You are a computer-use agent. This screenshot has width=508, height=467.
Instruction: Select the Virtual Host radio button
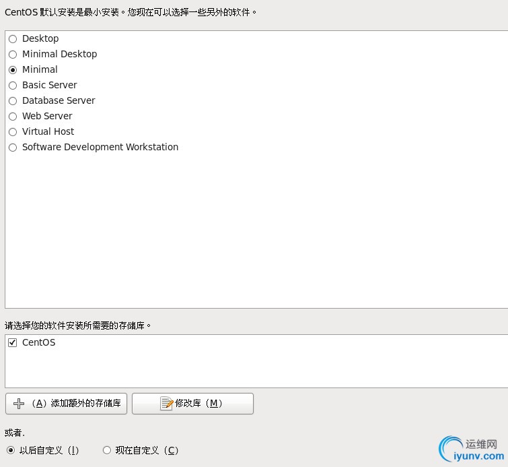13,132
